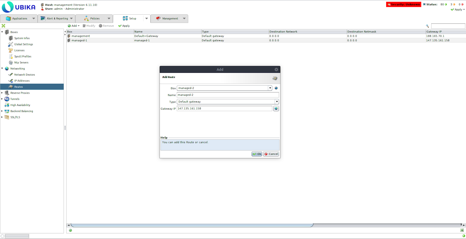The image size is (466, 239).
Task: Cancel the Add Route dialog
Action: [271, 154]
